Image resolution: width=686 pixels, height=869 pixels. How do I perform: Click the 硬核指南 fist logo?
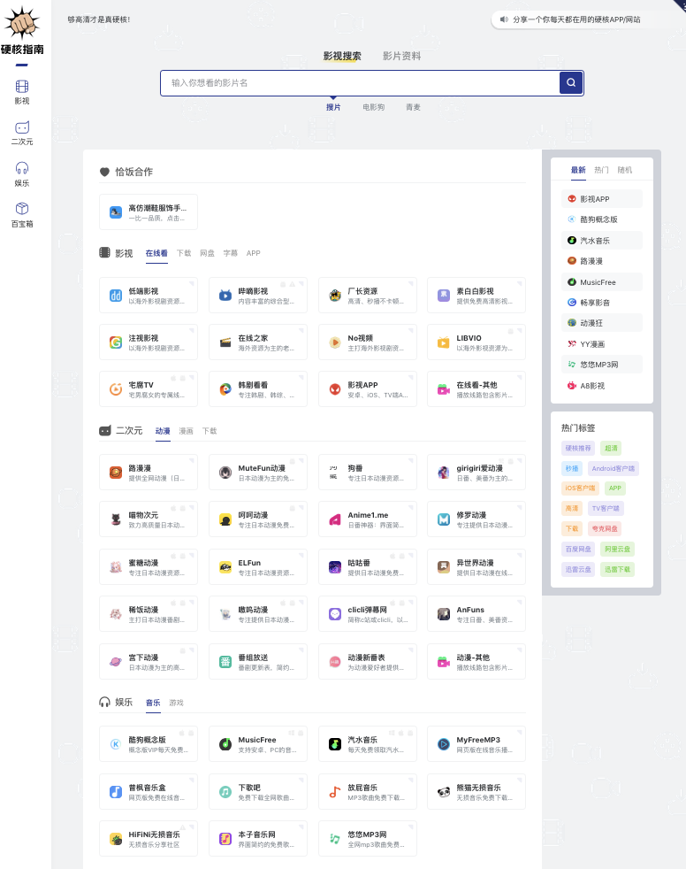[22, 30]
